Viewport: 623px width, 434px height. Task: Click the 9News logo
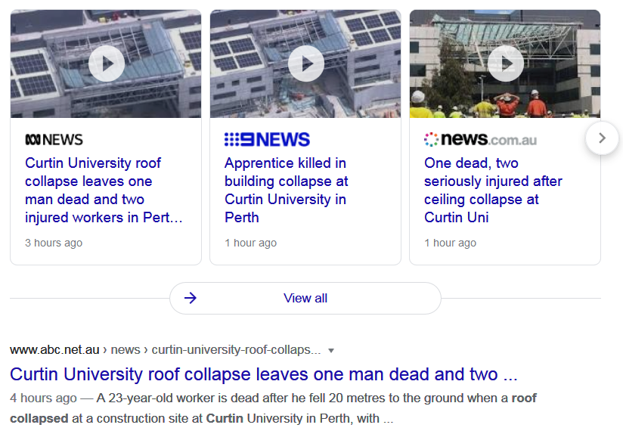tap(267, 140)
